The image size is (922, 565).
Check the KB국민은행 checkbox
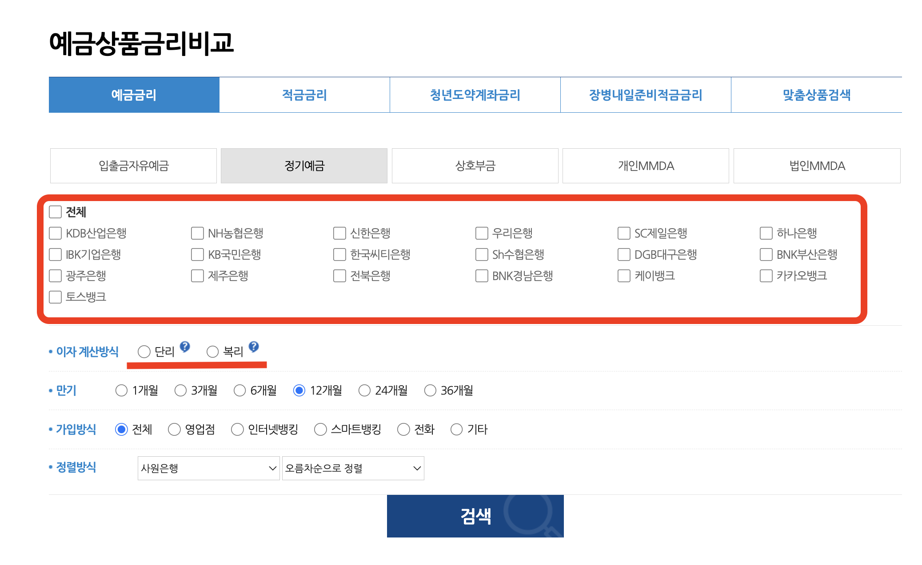click(197, 254)
